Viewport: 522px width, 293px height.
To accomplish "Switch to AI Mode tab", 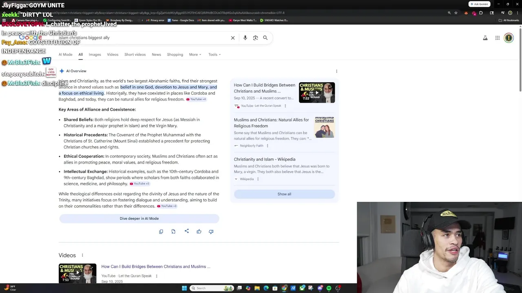I will coord(65,55).
